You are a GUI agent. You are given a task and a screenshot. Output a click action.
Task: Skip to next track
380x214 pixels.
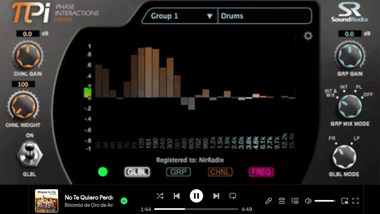click(x=216, y=196)
